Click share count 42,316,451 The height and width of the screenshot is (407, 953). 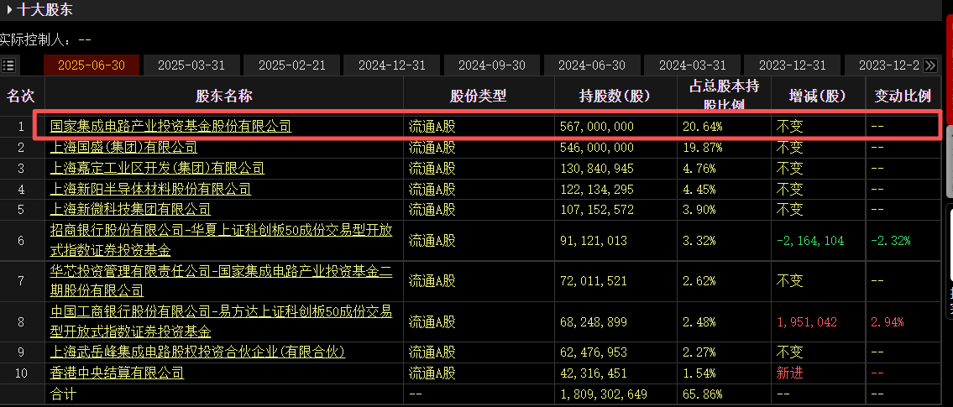[x=593, y=373]
